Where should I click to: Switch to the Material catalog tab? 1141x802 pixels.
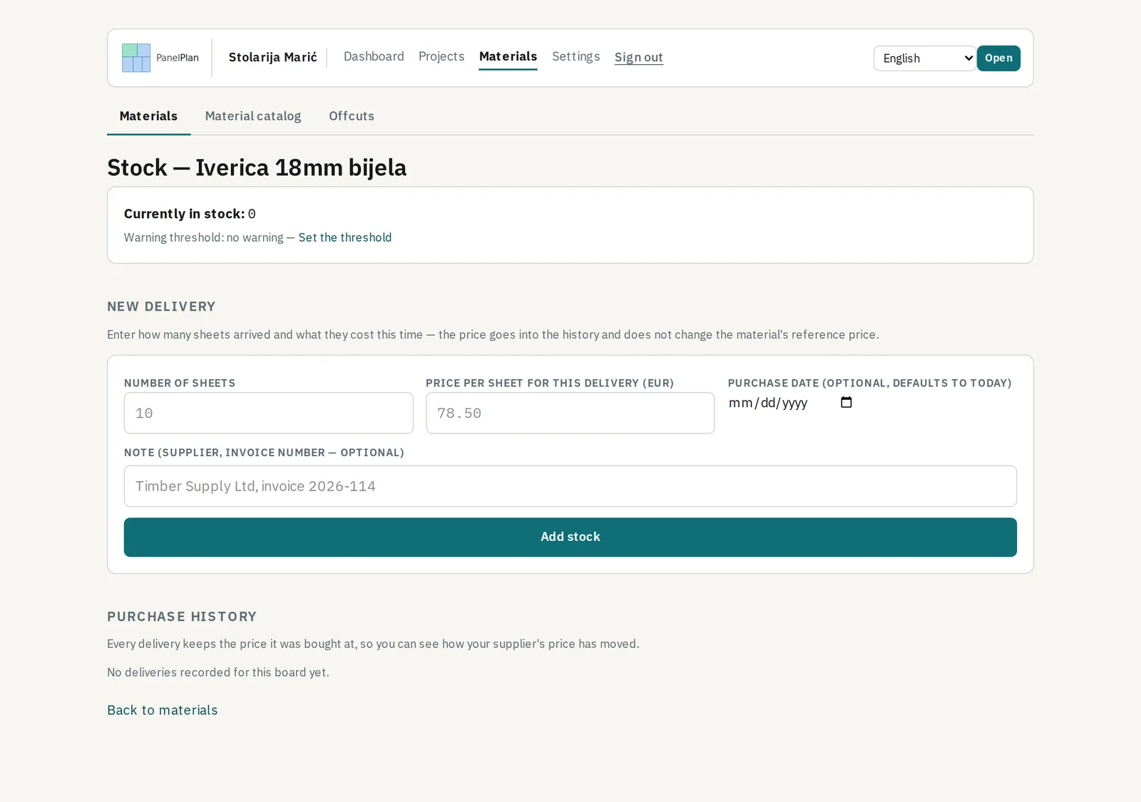[x=253, y=116]
